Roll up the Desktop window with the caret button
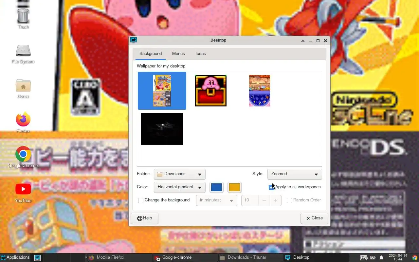 (303, 41)
